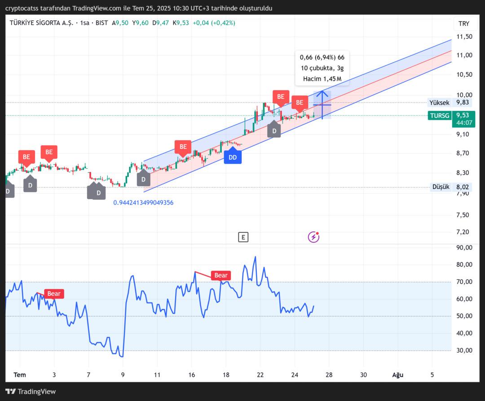The height and width of the screenshot is (401, 485).
Task: Click the 22 date on time axis
Action: [x=260, y=375]
